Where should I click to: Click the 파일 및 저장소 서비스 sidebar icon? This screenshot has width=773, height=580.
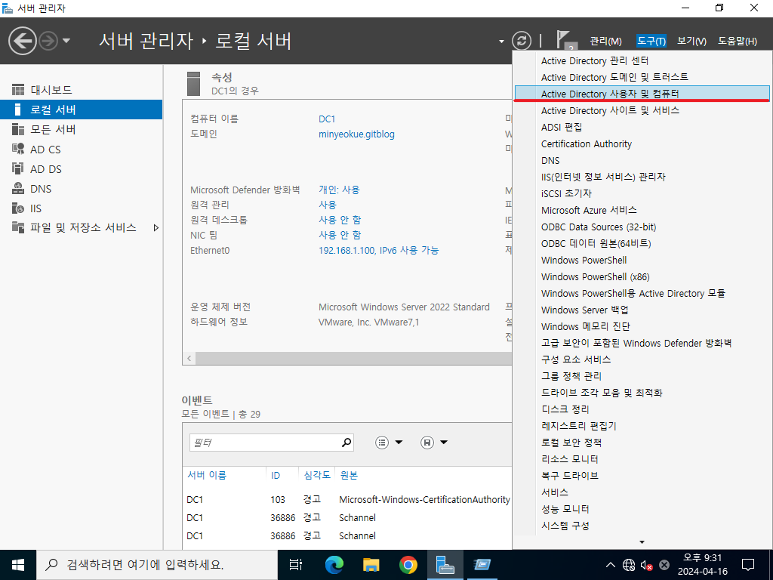pyautogui.click(x=18, y=227)
